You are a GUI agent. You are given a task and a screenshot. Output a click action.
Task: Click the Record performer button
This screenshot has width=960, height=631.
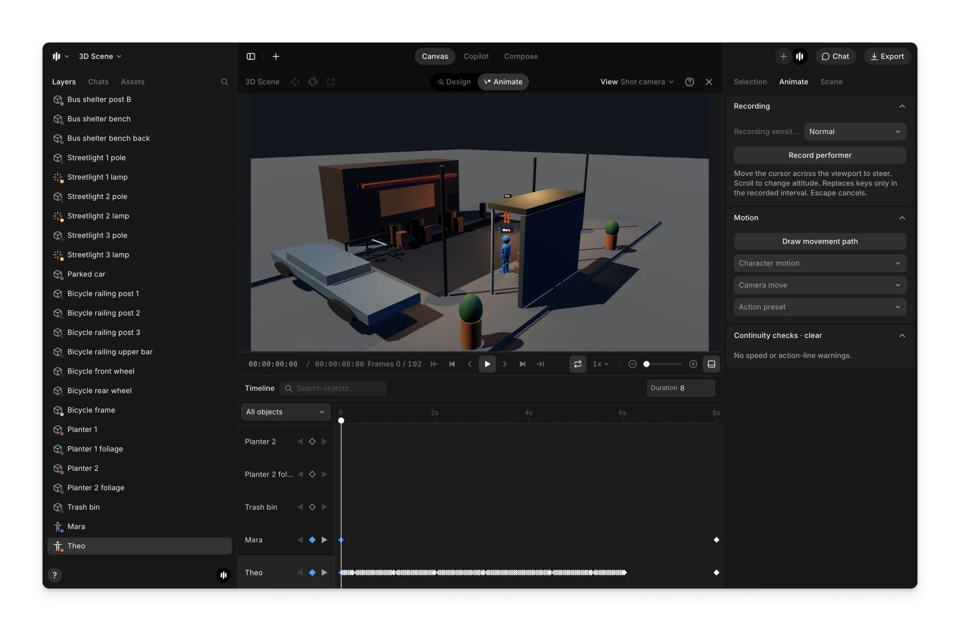[820, 155]
